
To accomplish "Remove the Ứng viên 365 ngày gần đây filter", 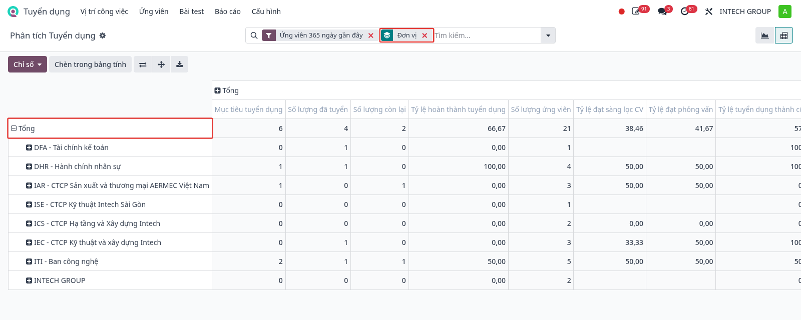I will coord(371,35).
